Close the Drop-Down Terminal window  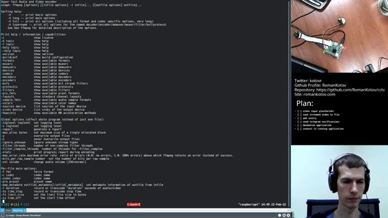coord(289,216)
